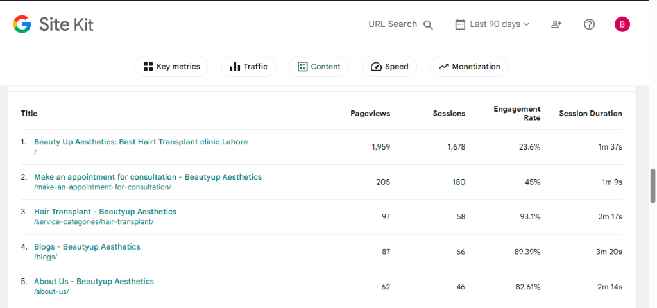Click the Google G logo
The image size is (657, 308).
click(22, 24)
